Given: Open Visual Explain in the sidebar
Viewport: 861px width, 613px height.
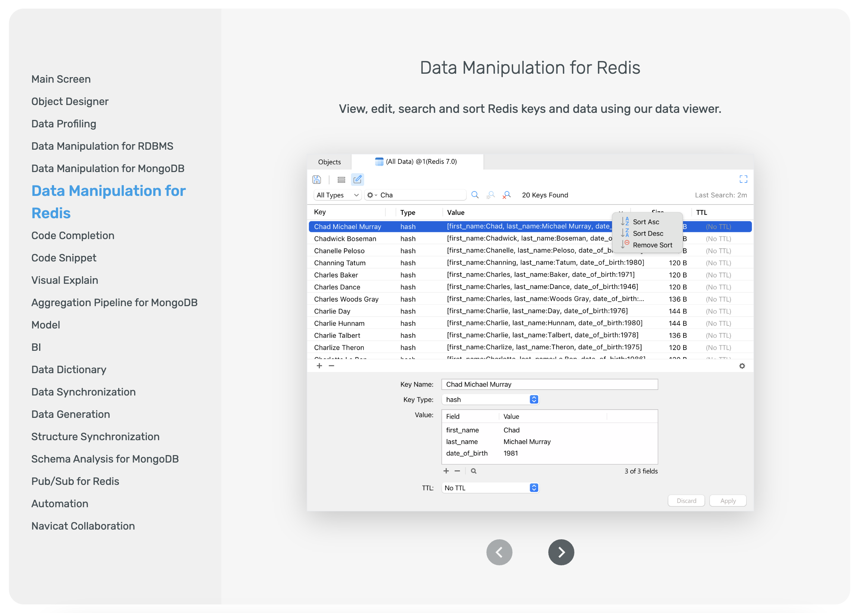Looking at the screenshot, I should coord(64,280).
